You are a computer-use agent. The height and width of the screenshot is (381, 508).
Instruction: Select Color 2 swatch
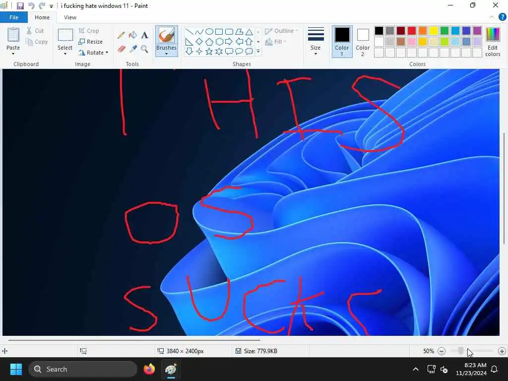[x=363, y=42]
